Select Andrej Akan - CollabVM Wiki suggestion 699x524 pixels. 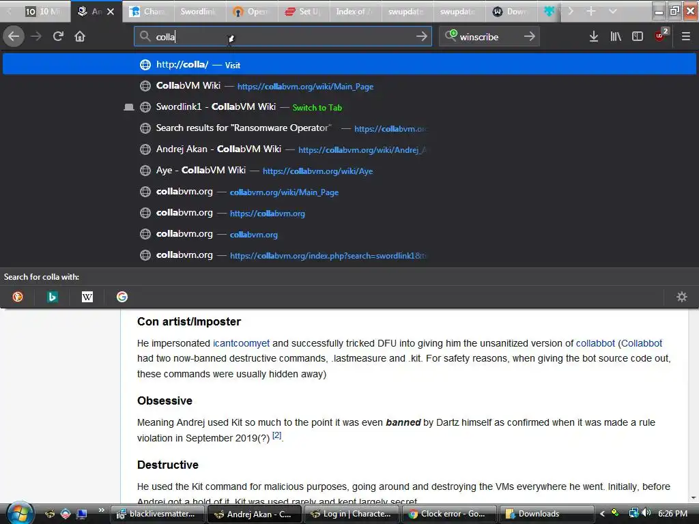click(x=349, y=149)
